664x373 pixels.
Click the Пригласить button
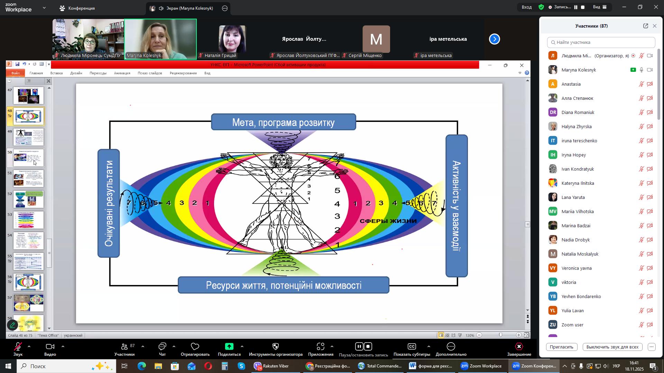click(561, 347)
